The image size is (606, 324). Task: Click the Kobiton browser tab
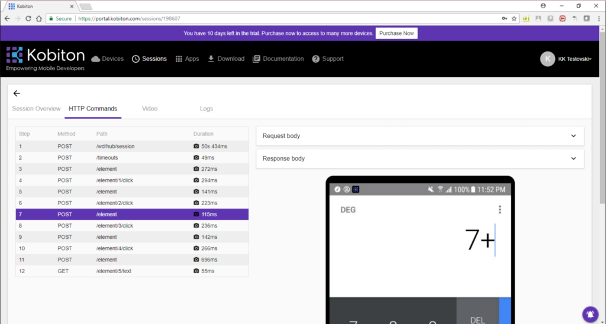[41, 6]
